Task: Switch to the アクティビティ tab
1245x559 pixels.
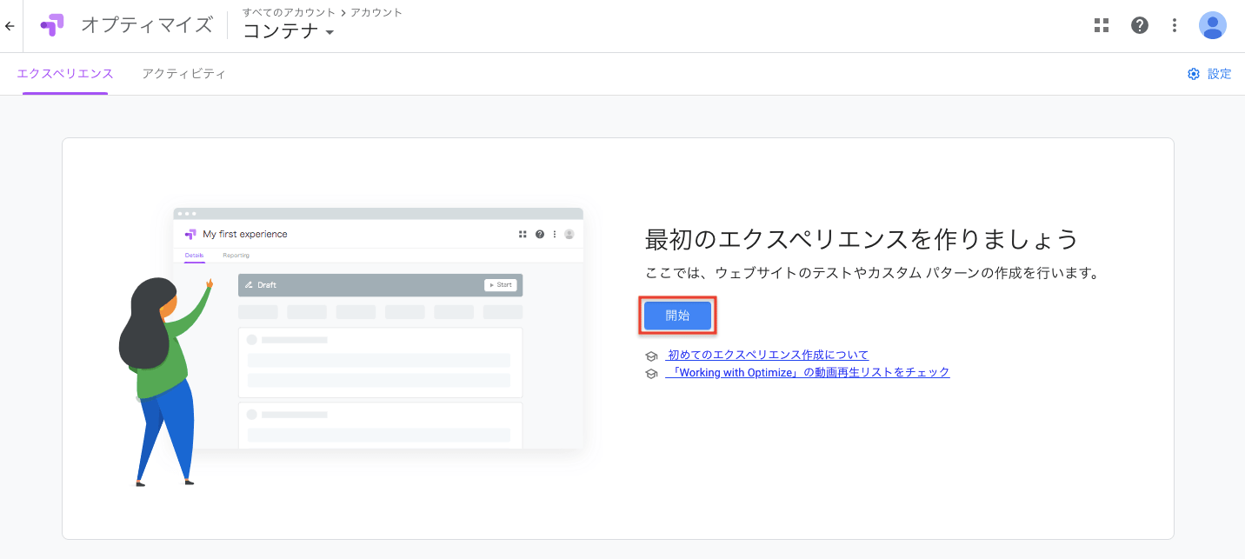Action: [x=184, y=74]
